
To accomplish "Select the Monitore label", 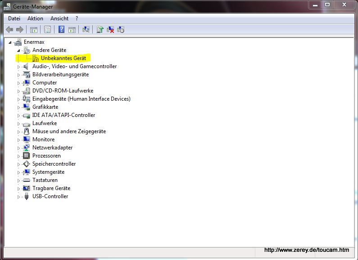I will click(44, 139).
